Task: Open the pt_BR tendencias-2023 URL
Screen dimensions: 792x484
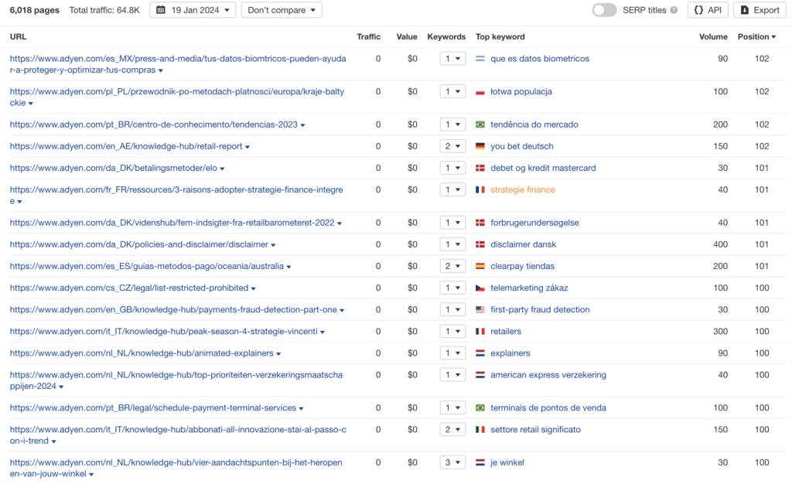Action: click(154, 124)
